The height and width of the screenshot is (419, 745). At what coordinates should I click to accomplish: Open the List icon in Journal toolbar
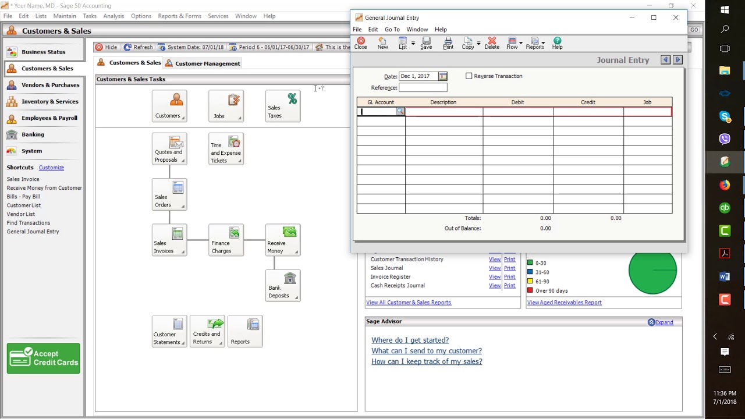click(x=403, y=43)
